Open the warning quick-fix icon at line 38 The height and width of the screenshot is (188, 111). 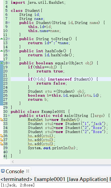(2, 144)
